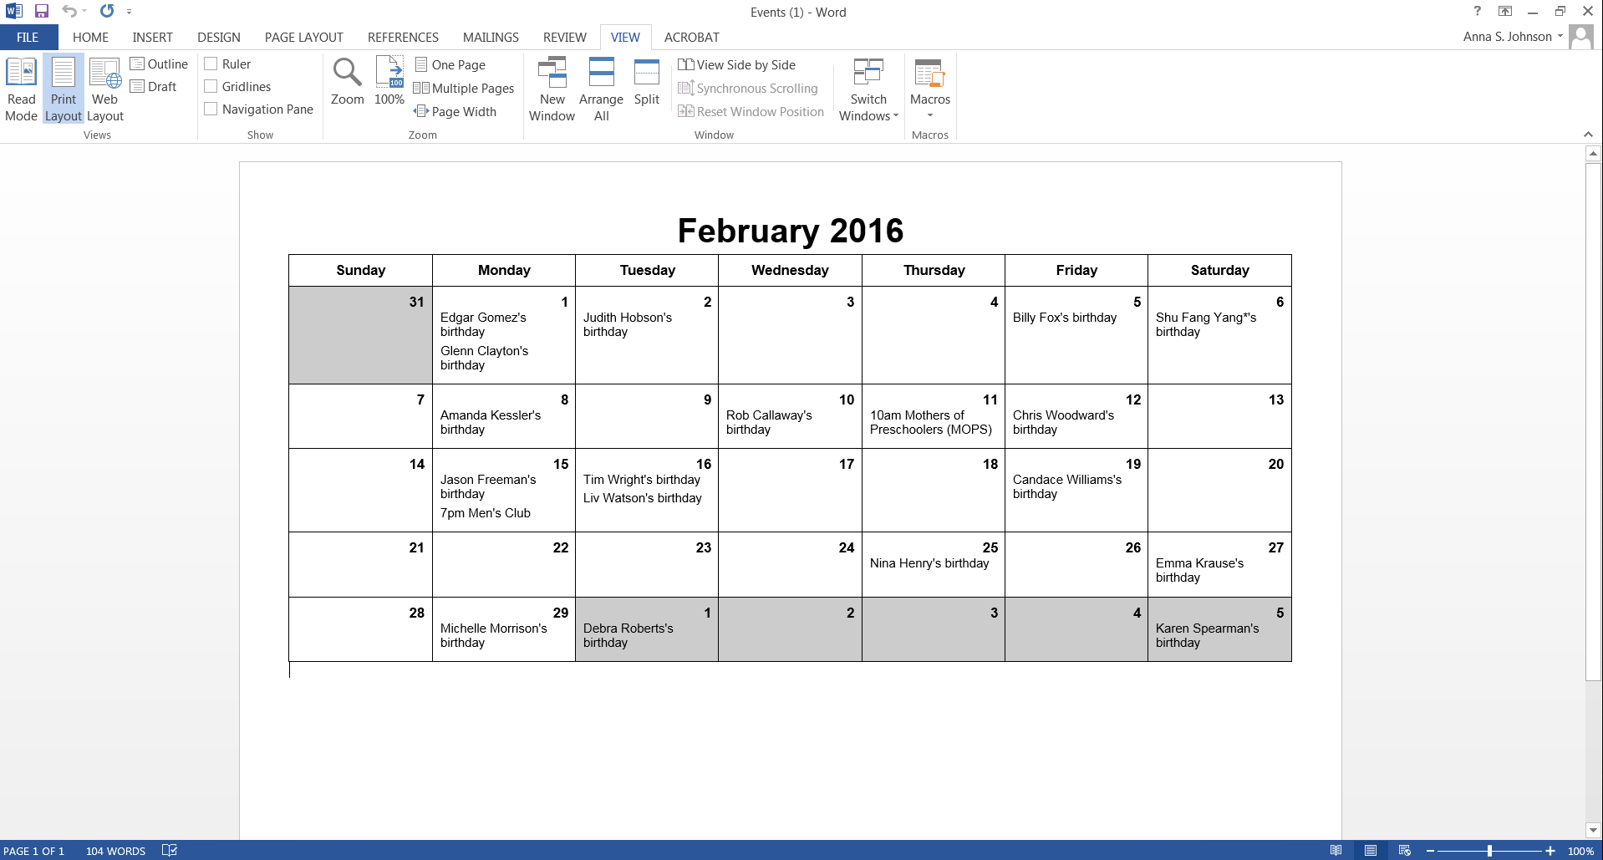Screen dimensions: 1603x860
Task: Set zoom to 100% button
Action: (x=389, y=82)
